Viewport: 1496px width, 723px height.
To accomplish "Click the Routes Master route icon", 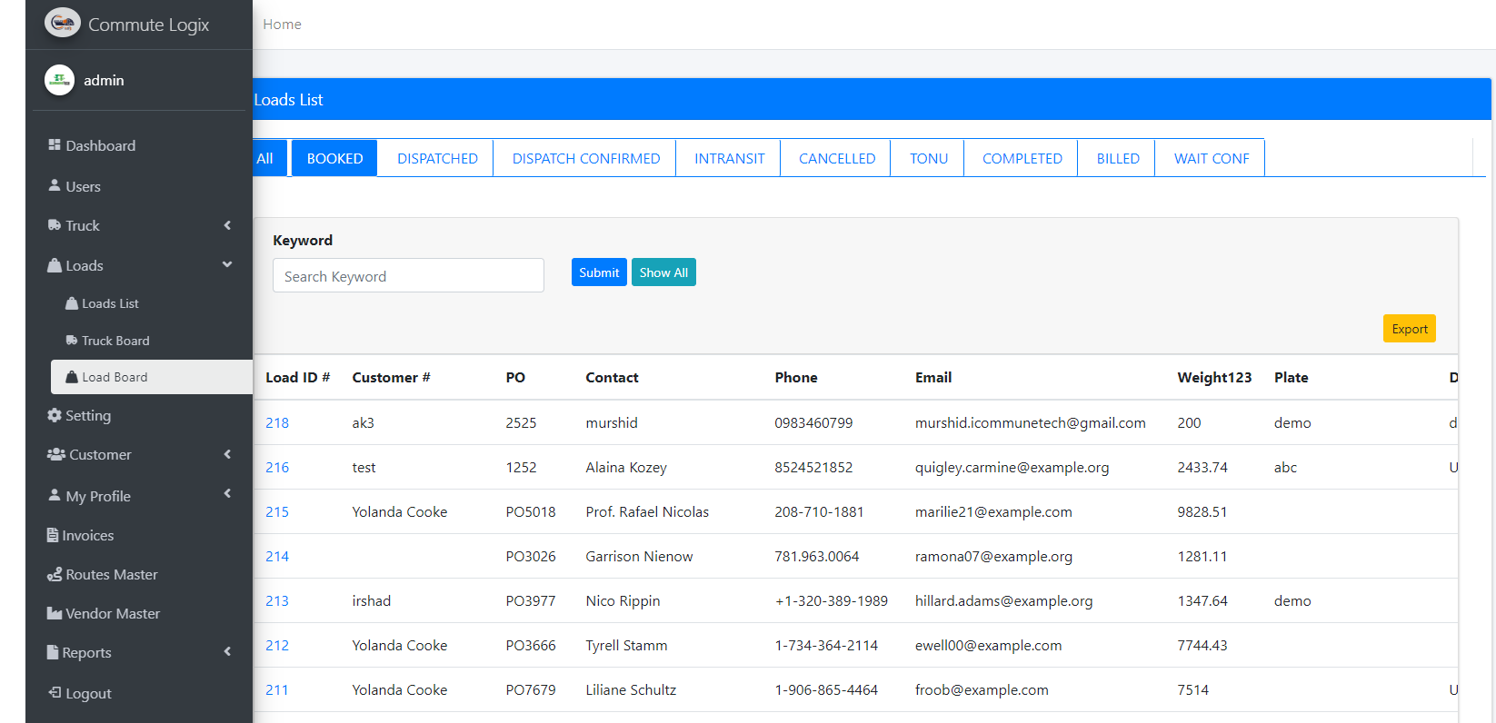I will click(x=55, y=574).
